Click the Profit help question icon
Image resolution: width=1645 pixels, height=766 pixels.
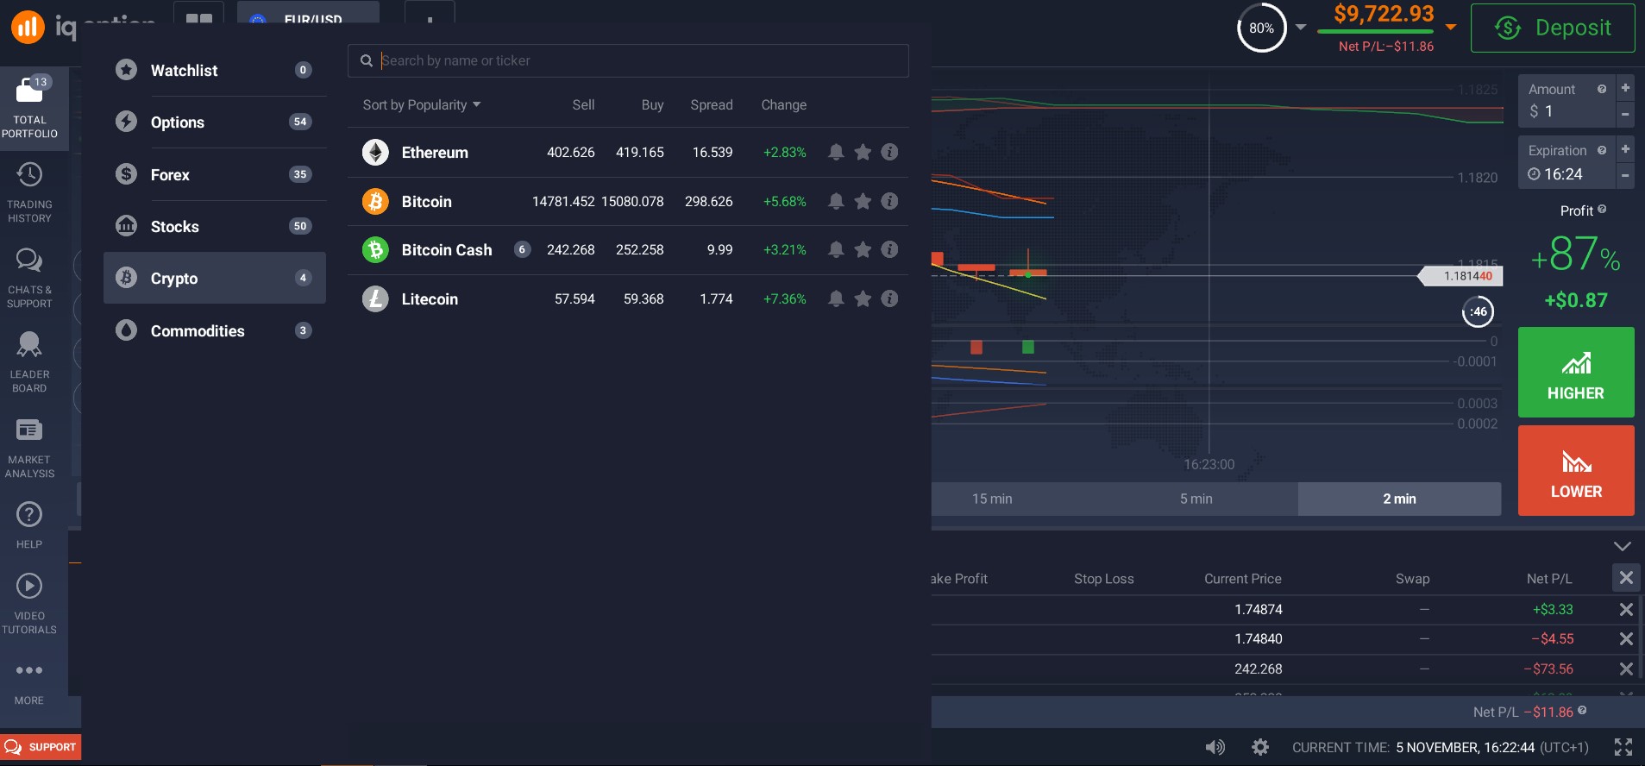(1602, 209)
